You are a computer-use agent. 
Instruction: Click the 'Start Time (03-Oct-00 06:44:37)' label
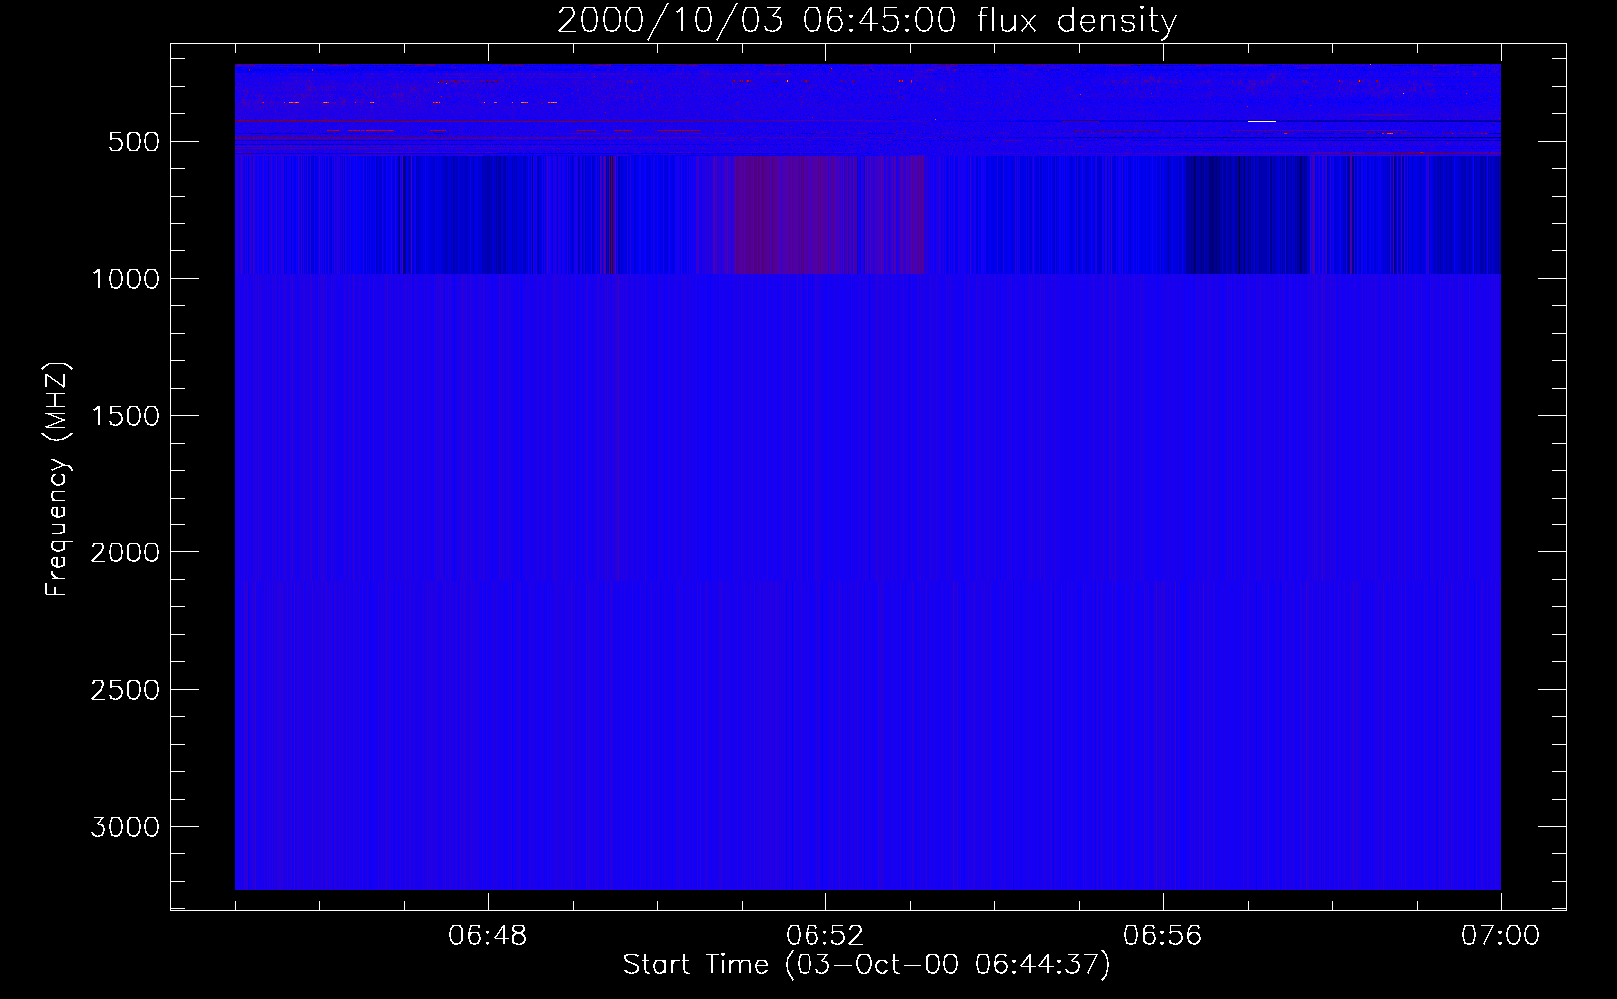(866, 964)
